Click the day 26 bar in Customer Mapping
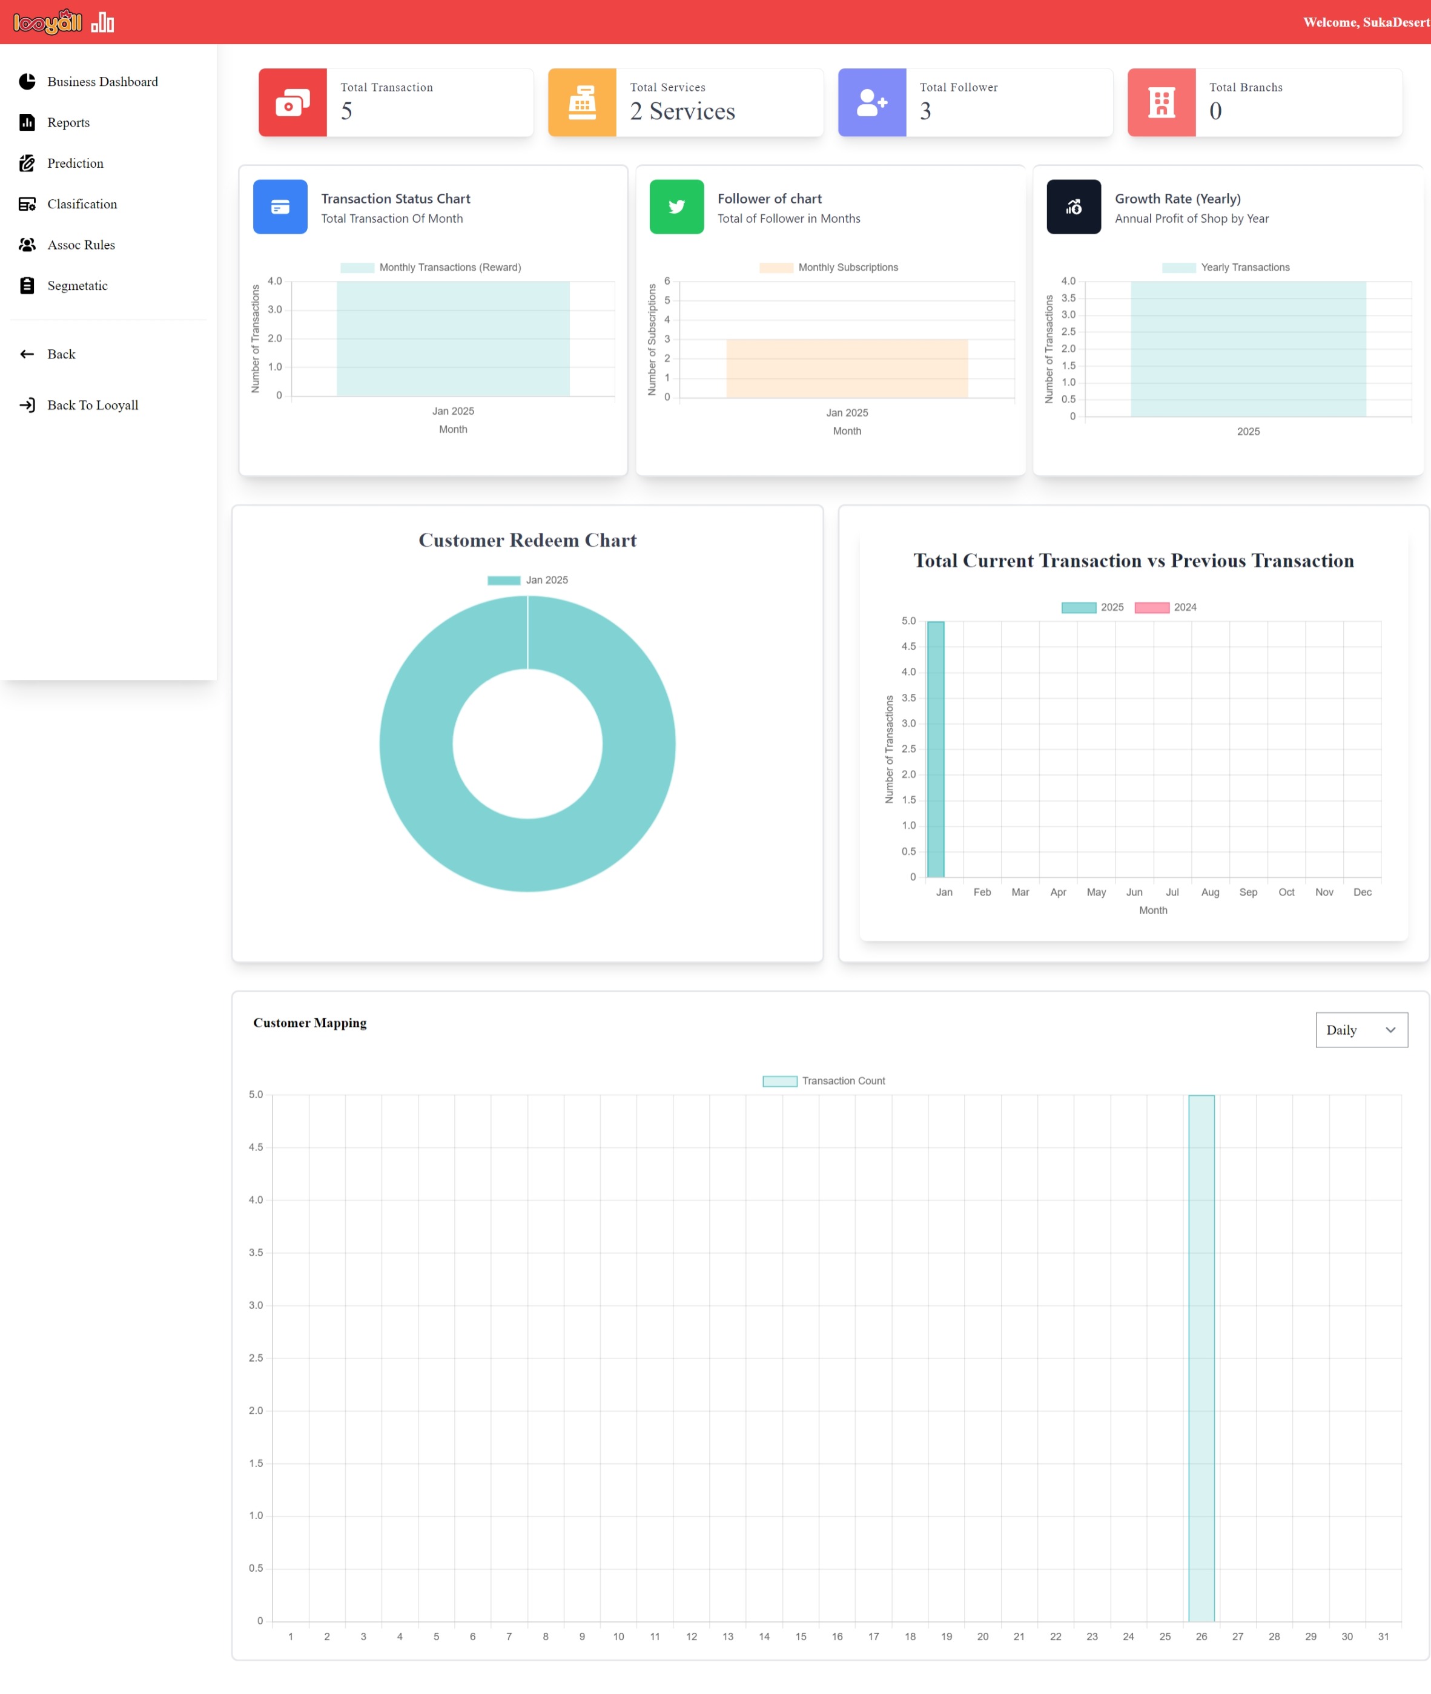1431x1694 pixels. point(1201,1358)
